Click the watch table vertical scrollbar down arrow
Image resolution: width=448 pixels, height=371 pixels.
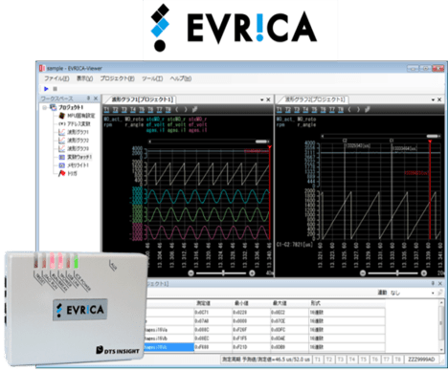[441, 349]
